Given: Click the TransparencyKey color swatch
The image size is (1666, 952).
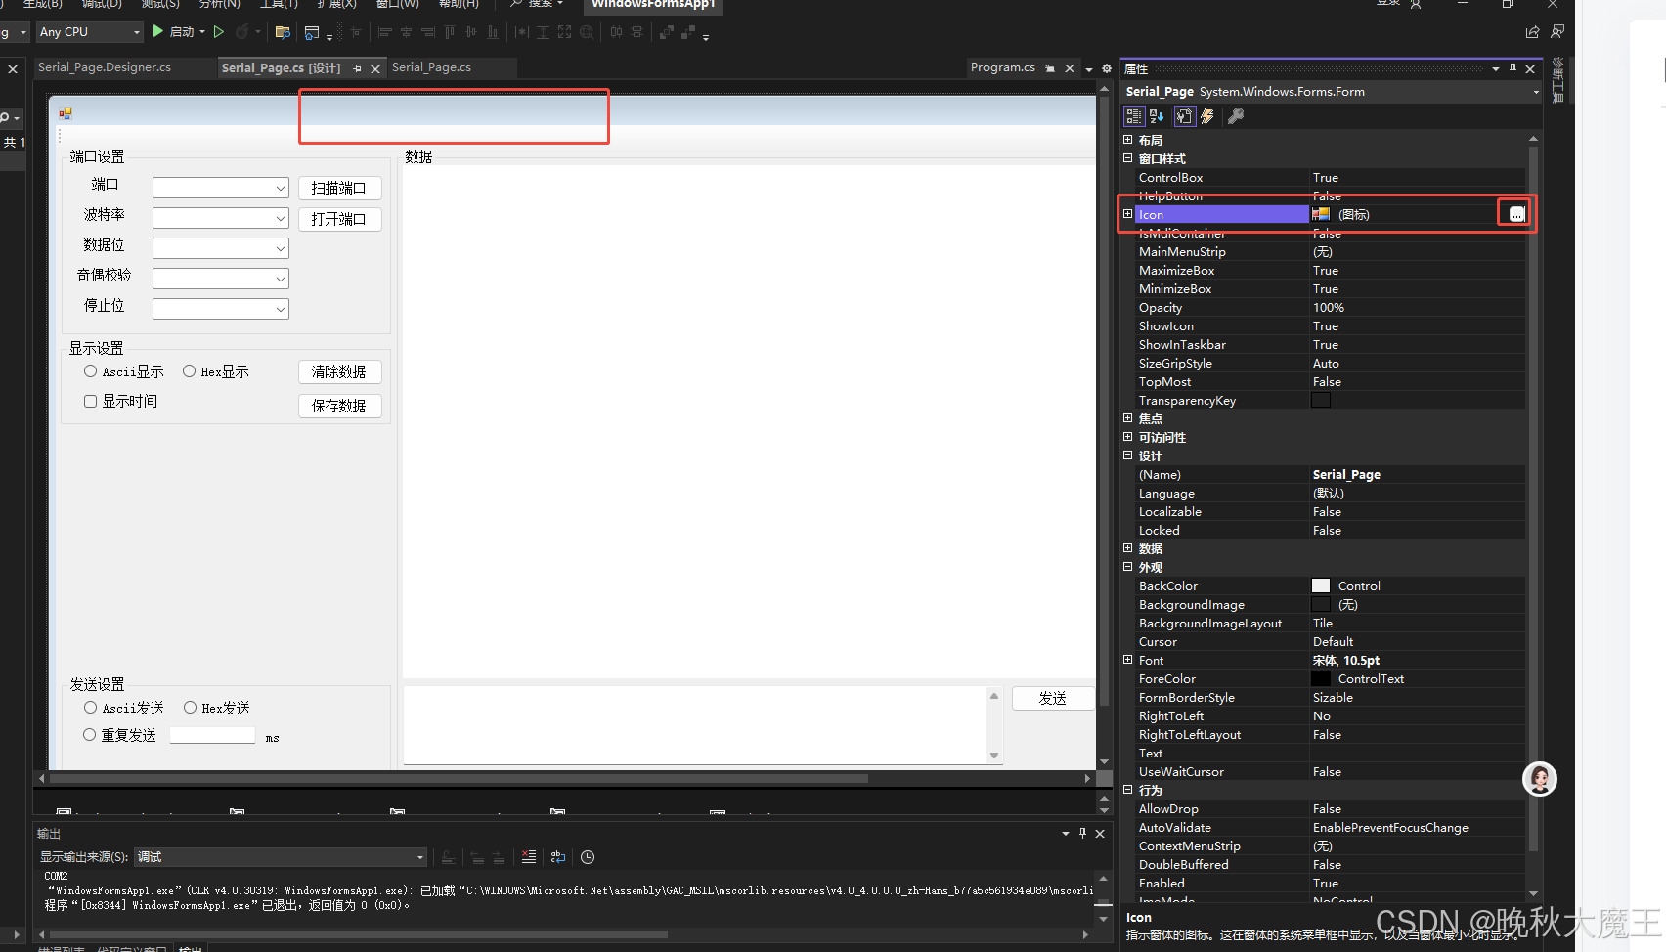Looking at the screenshot, I should (x=1321, y=400).
